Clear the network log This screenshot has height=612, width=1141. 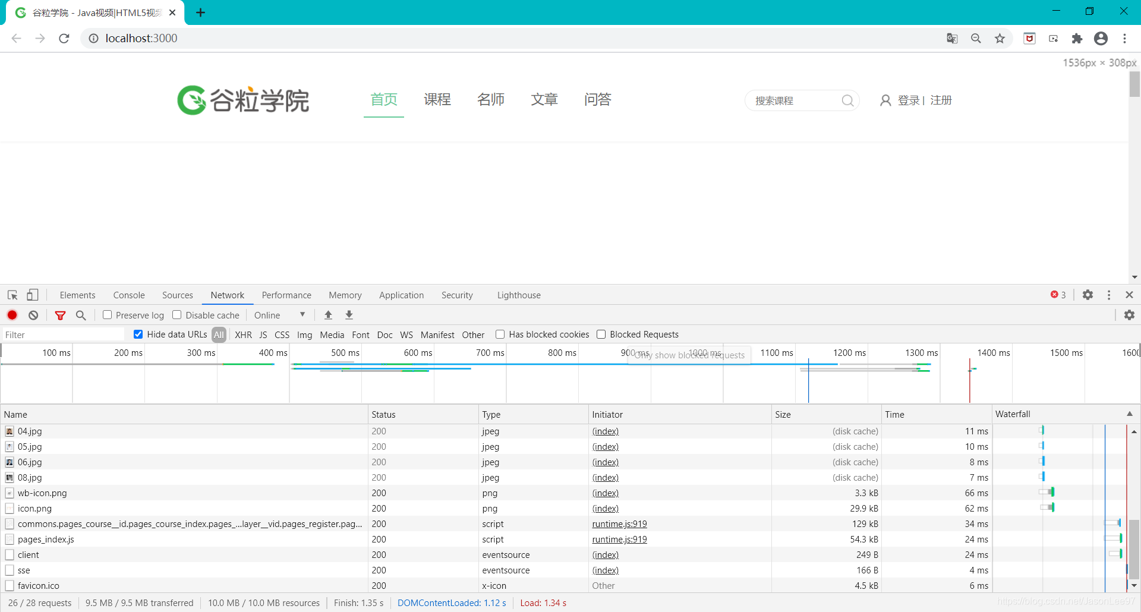33,315
